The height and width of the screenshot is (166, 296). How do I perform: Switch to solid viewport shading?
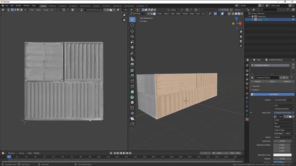coord(236,14)
